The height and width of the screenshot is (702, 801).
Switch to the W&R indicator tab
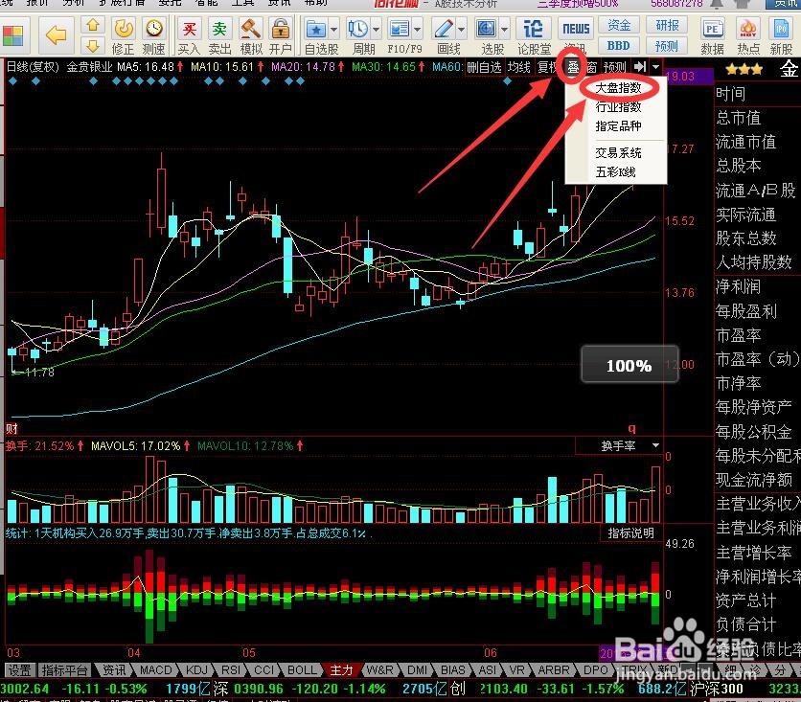pos(380,669)
